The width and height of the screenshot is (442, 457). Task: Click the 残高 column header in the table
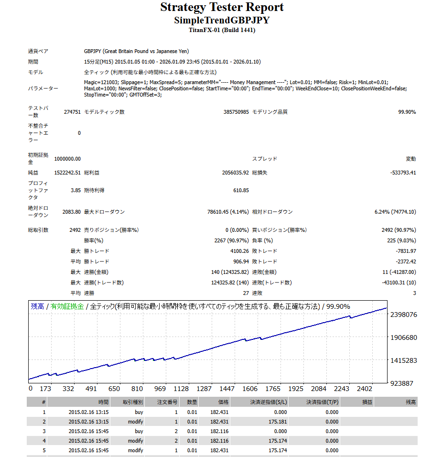(410, 402)
